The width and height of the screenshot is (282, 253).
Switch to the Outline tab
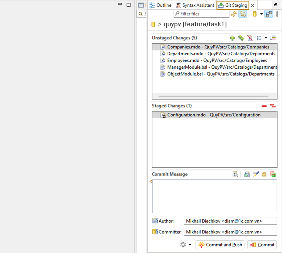(160, 5)
